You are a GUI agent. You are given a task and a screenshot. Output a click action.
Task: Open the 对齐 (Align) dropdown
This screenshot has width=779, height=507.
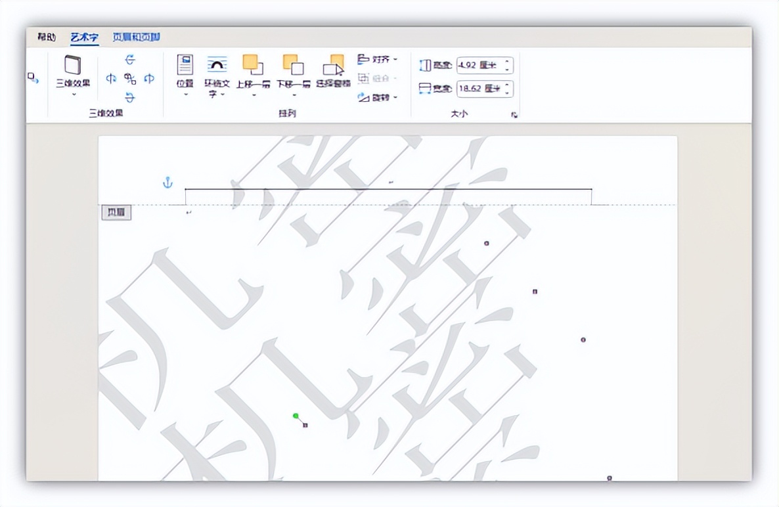tap(380, 59)
